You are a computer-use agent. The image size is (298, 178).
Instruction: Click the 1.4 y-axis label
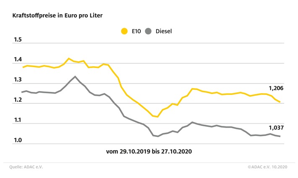18,60
